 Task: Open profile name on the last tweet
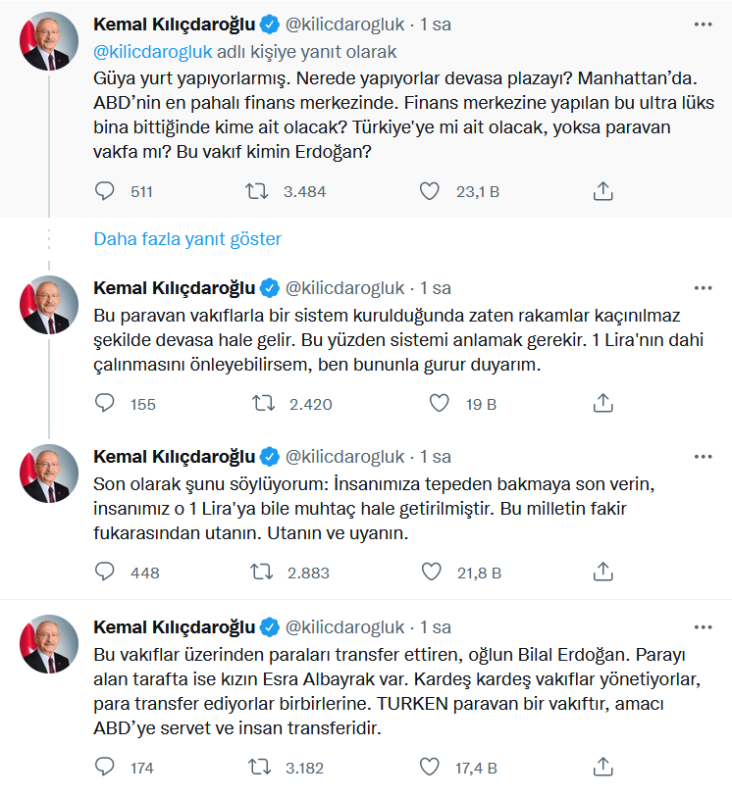tap(175, 627)
